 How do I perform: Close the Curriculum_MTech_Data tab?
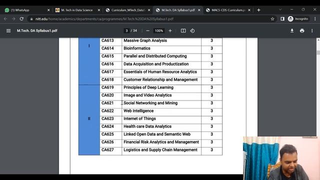pyautogui.click(x=149, y=10)
